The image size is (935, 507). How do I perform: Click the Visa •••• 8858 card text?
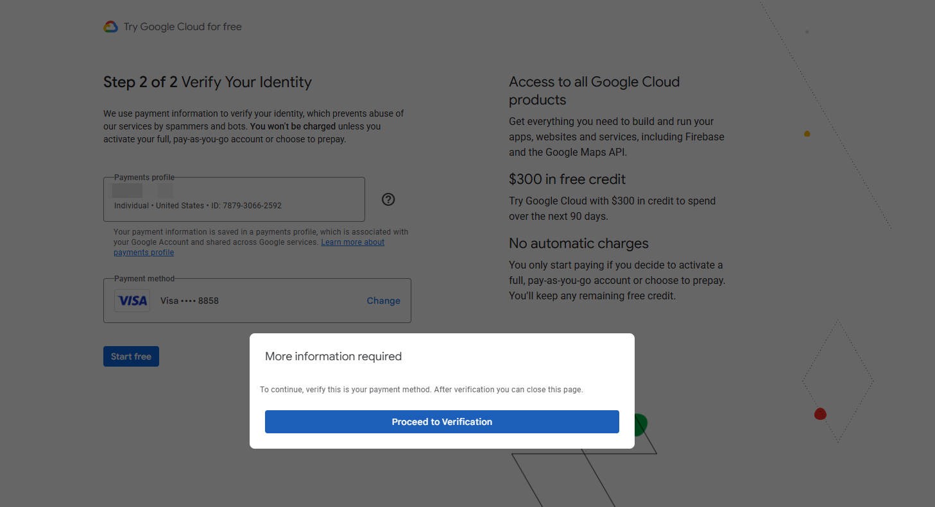[x=189, y=301]
